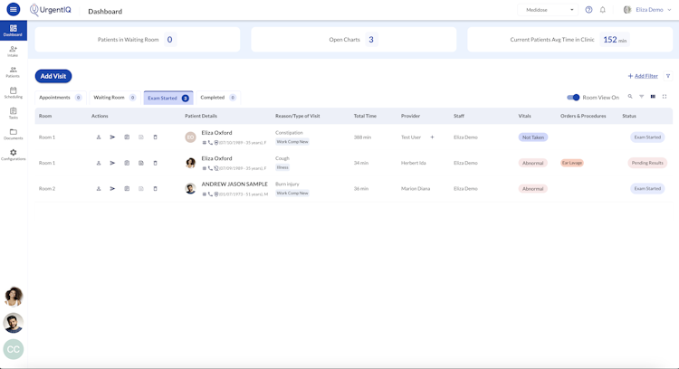Switch to list layout view icon
The width and height of the screenshot is (679, 369).
(653, 97)
